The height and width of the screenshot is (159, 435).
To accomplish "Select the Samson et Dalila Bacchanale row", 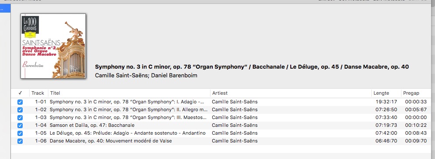I will (221, 125).
